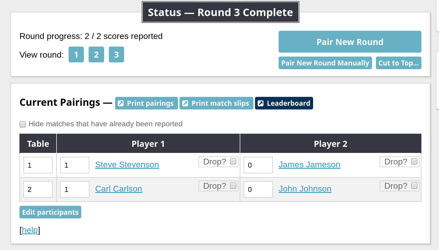Open Steve Stevenson's player link
This screenshot has width=439, height=250.
(x=127, y=165)
